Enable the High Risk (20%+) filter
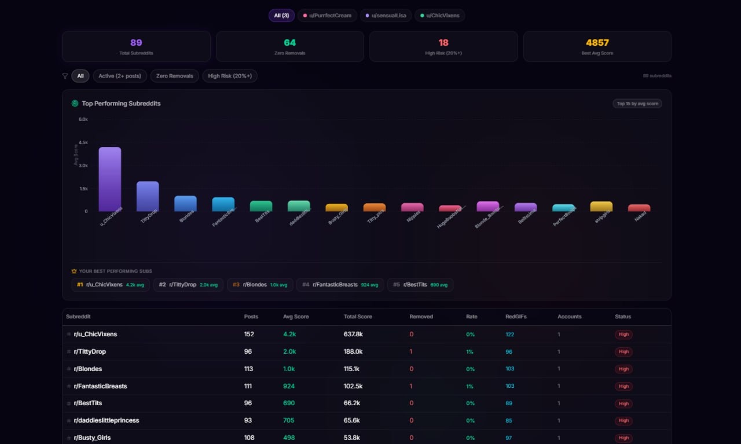 (229, 75)
